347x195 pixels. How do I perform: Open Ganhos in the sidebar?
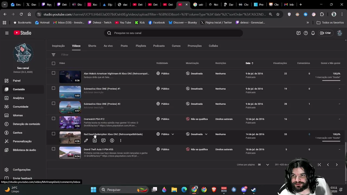click(23, 133)
